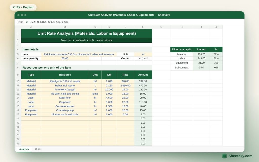The width and height of the screenshot is (259, 162).
Task: Click Labor percentage 21%
Action: [x=216, y=58]
